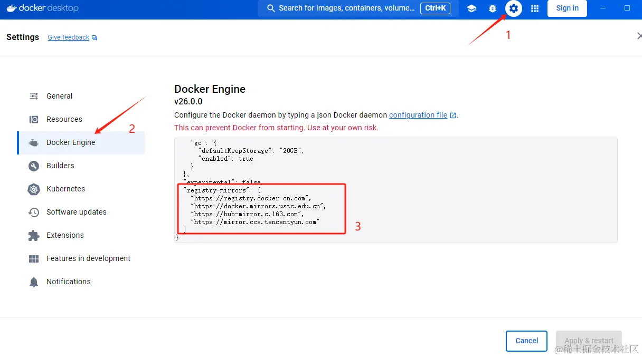The image size is (642, 358).
Task: Click the Apply & restart button
Action: (589, 341)
